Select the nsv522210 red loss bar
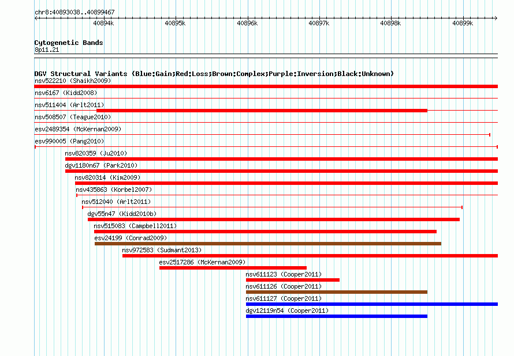This screenshot has height=356, width=514. click(x=266, y=86)
